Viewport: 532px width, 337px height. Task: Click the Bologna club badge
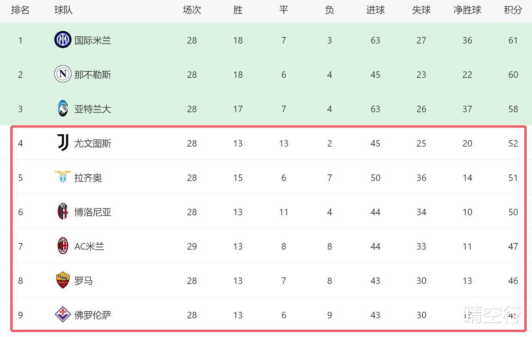63,212
